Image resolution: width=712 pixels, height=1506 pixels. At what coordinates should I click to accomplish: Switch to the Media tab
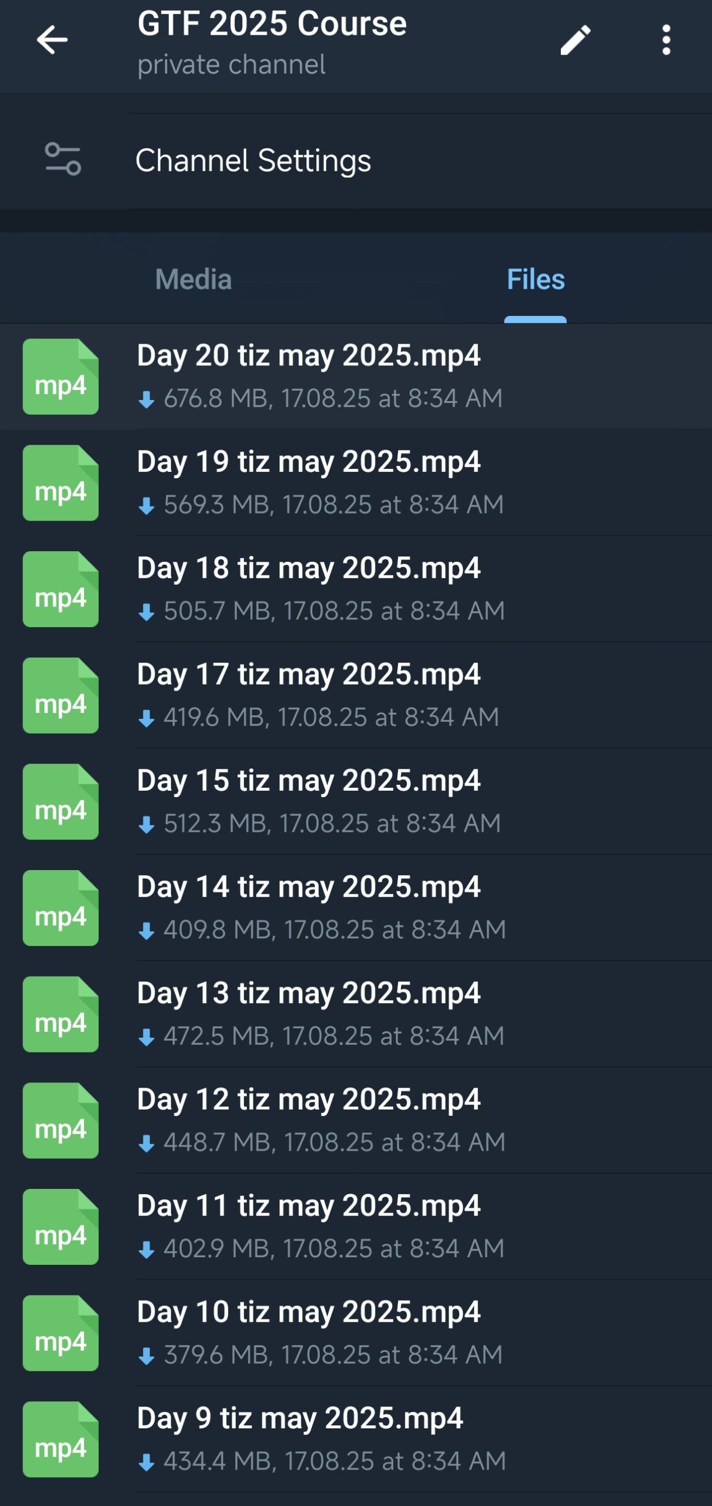193,279
